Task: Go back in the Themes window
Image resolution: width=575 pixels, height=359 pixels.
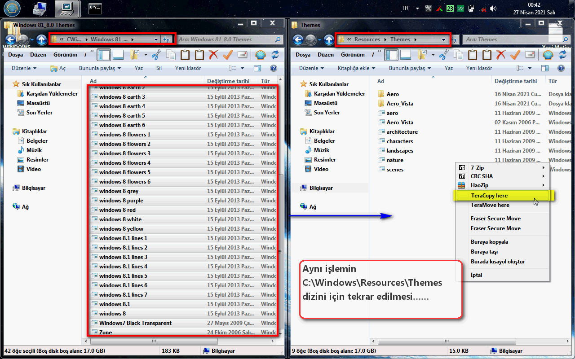Action: pos(298,39)
